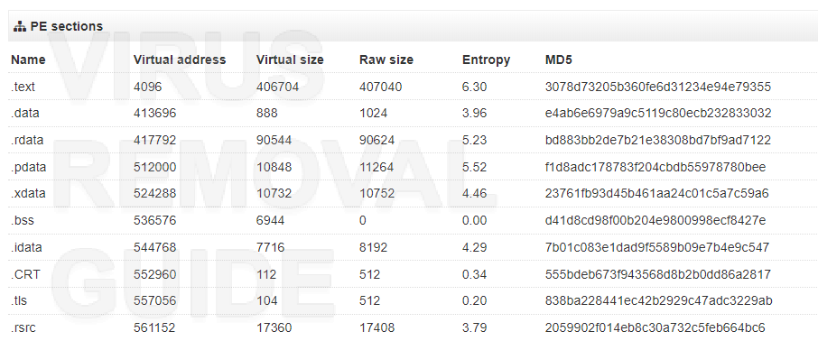Select the .xdata section name

coord(28,194)
